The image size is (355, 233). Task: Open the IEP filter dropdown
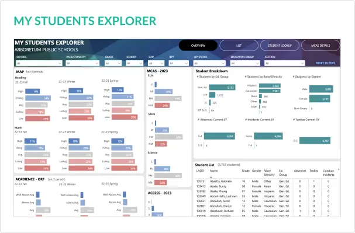tap(178, 63)
